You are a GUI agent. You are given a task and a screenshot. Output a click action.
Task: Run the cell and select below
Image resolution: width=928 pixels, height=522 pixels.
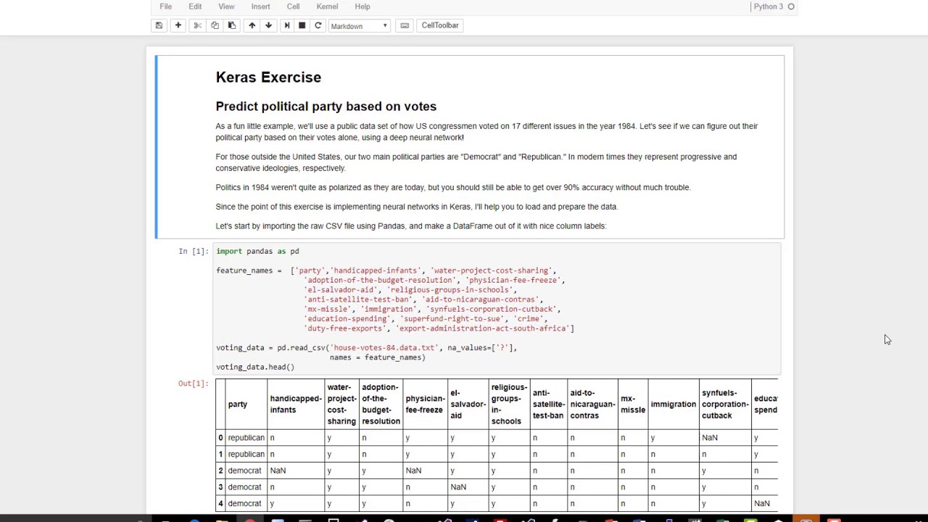[286, 25]
